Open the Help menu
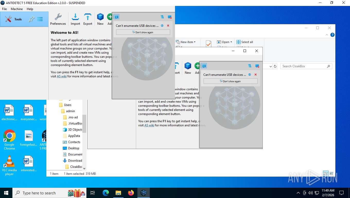350x198 pixels. point(30,9)
